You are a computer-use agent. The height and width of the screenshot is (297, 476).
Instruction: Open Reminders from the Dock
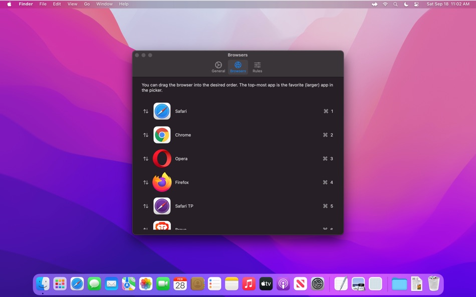pos(214,284)
